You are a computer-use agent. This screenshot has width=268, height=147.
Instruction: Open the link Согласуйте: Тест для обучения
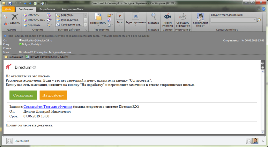click(x=48, y=107)
